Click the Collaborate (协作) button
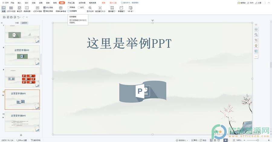 250,3
